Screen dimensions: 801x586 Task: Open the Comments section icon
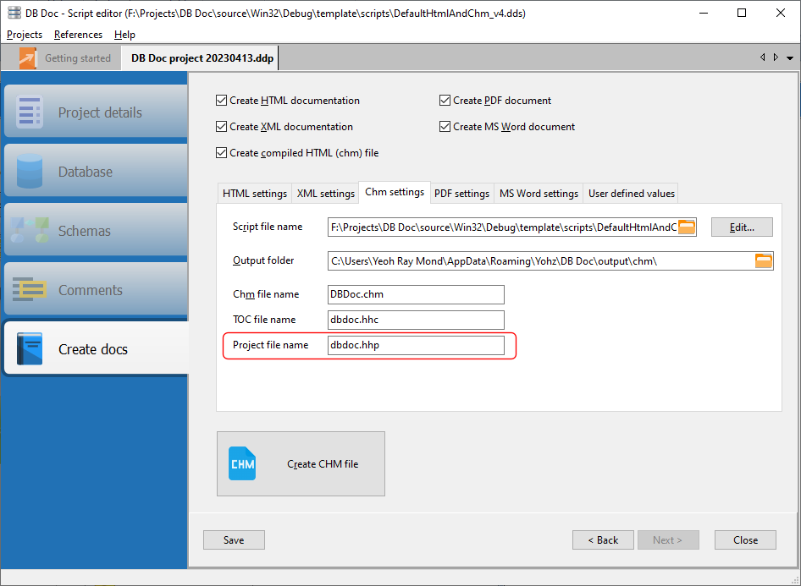tap(30, 290)
